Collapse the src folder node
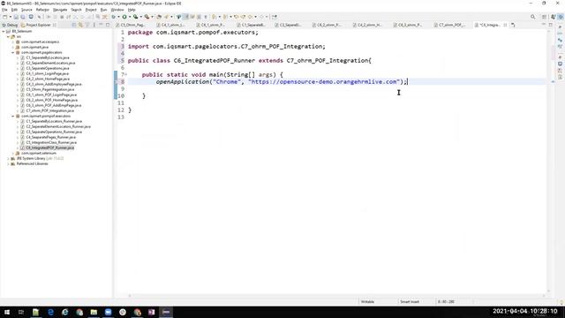 pyautogui.click(x=8, y=36)
